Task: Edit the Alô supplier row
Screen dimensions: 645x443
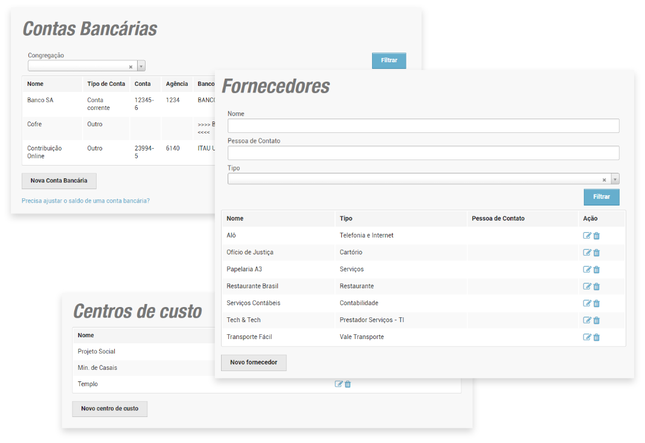Action: (587, 236)
